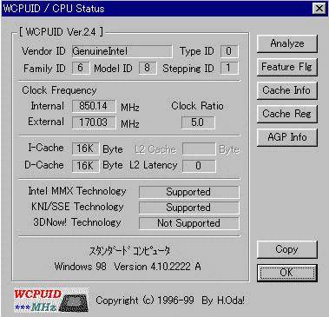This screenshot has width=329, height=317.
Task: Click the 'Windows 98 Version 4.10.2222 A' text
Action: coord(128,267)
